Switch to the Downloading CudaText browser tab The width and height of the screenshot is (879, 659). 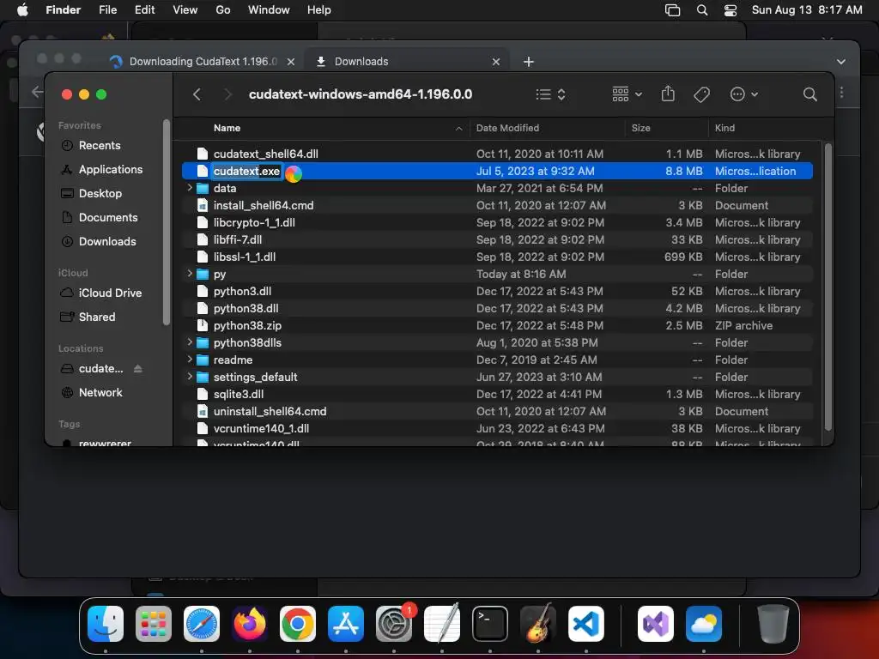coord(202,62)
